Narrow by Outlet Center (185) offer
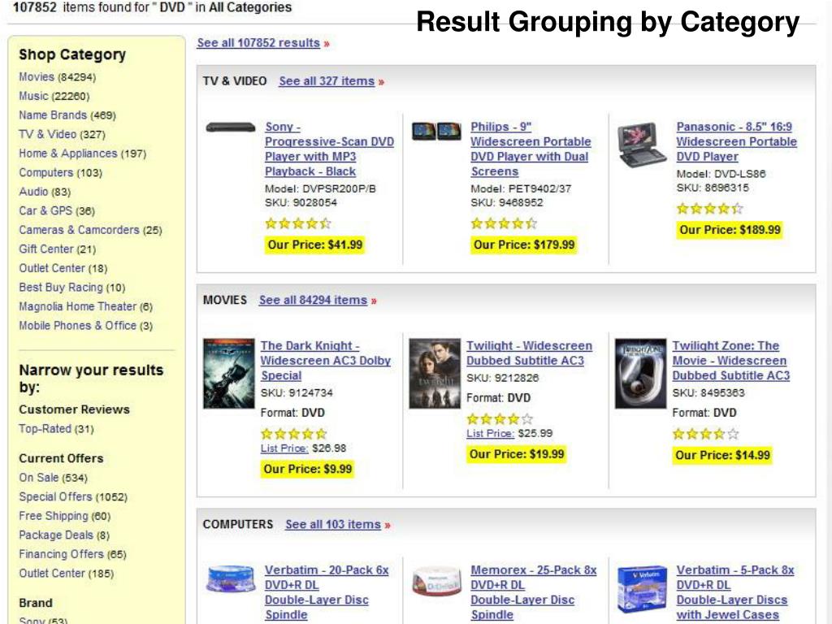832x624 pixels. [67, 573]
